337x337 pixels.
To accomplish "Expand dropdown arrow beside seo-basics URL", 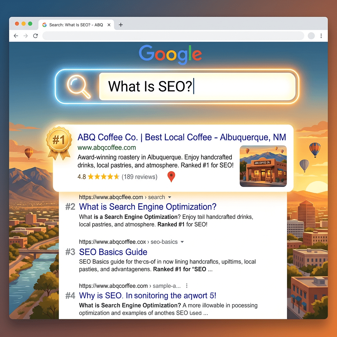I will coord(182,242).
